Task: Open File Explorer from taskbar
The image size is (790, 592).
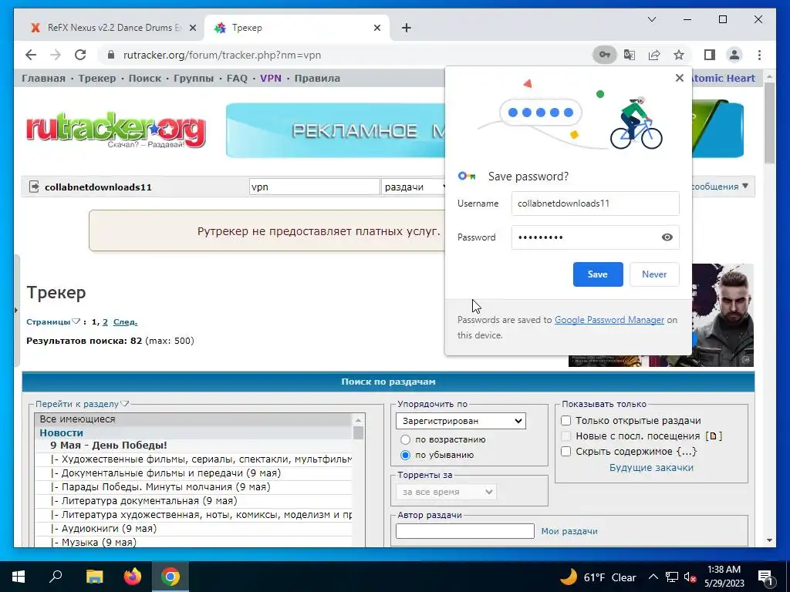Action: pyautogui.click(x=94, y=577)
